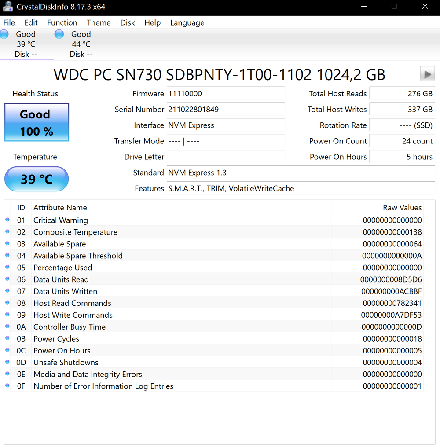This screenshot has width=440, height=448.
Task: Open the Function menu
Action: [62, 22]
